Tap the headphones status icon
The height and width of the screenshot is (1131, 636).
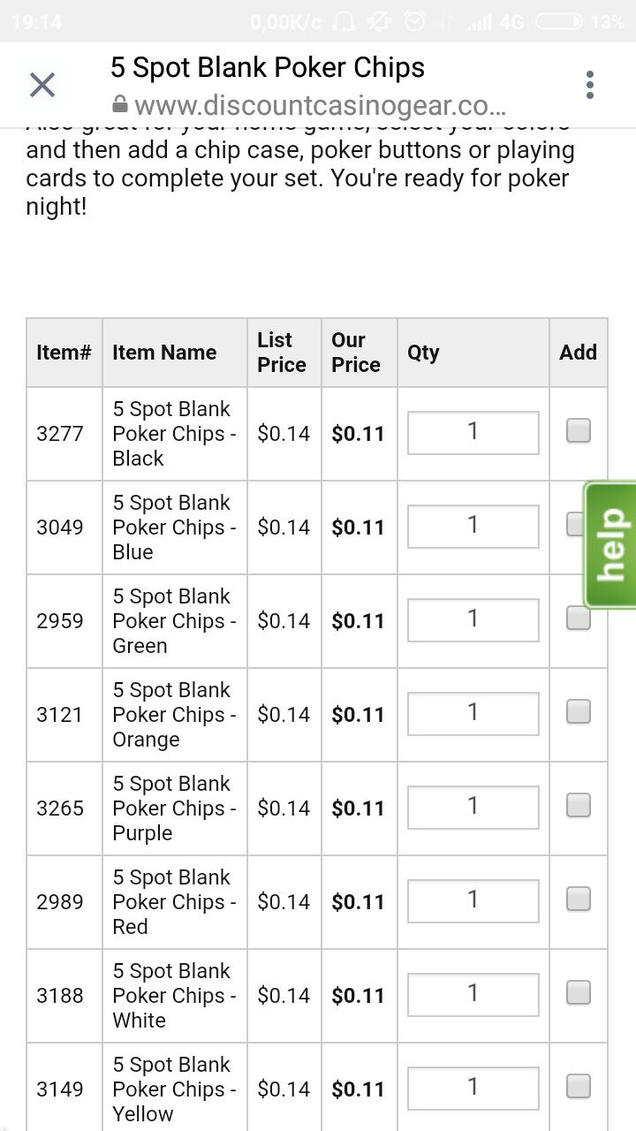pos(345,22)
